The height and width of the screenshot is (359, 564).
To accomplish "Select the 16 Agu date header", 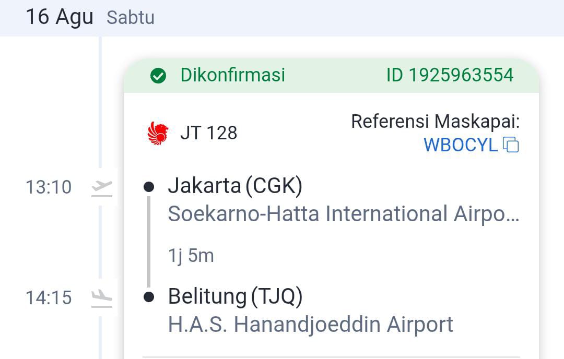I will pos(59,17).
